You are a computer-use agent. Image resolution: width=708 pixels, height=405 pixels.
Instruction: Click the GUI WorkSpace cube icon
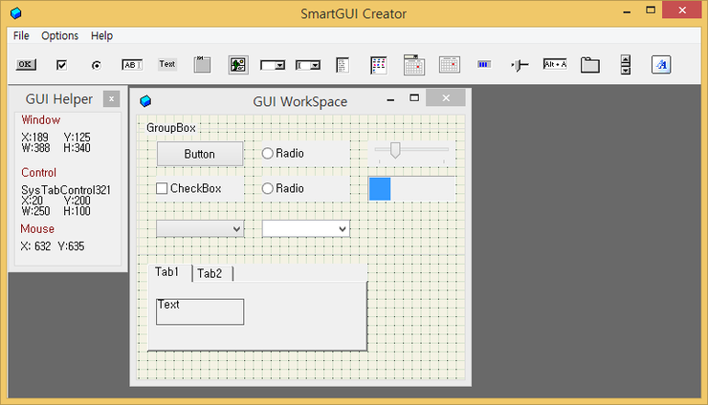tap(145, 101)
